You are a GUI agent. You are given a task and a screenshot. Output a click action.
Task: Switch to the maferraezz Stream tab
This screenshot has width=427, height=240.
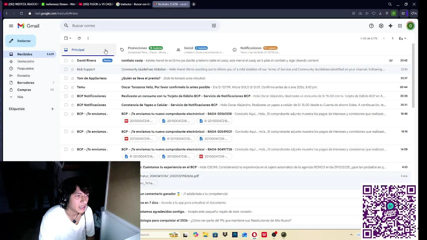59,4
